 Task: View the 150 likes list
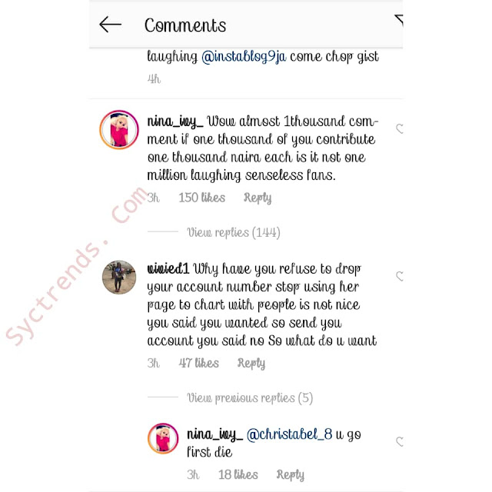click(201, 198)
